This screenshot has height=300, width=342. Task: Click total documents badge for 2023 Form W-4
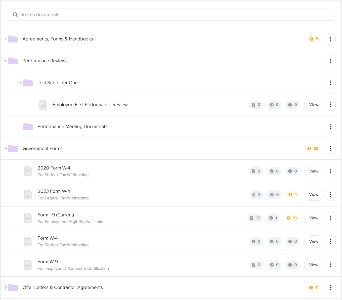click(256, 195)
